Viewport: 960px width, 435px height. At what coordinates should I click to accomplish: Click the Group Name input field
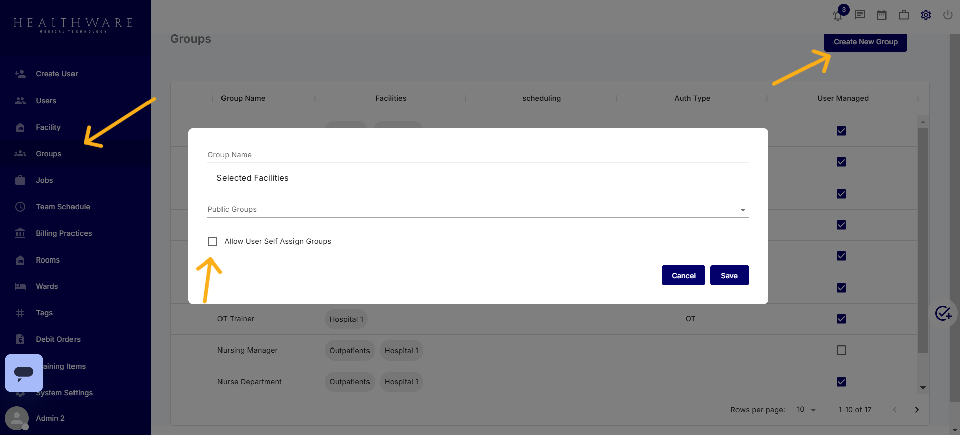click(x=478, y=155)
